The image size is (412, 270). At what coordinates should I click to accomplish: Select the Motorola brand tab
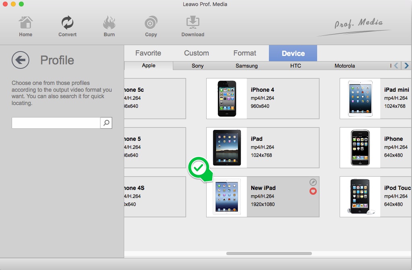[345, 66]
